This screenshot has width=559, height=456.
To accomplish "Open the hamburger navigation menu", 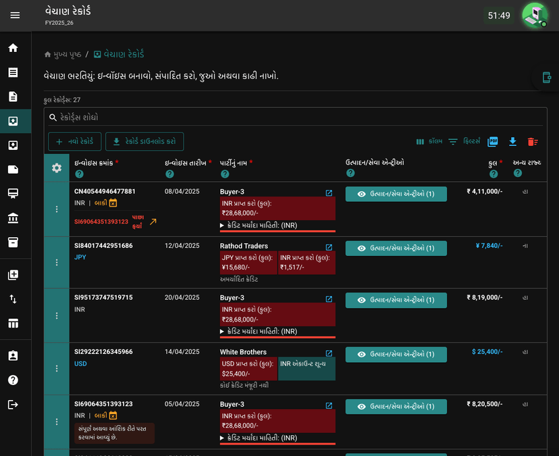I will pyautogui.click(x=15, y=16).
